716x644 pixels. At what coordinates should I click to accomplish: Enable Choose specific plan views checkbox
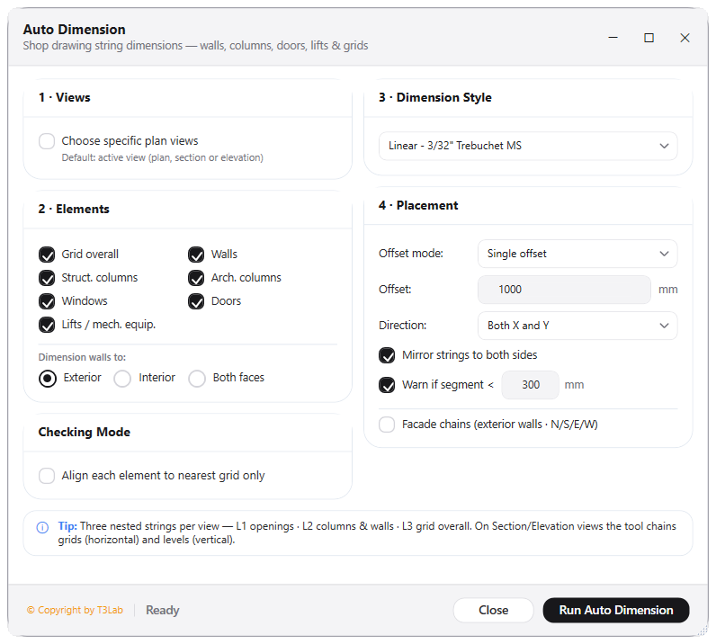point(47,141)
